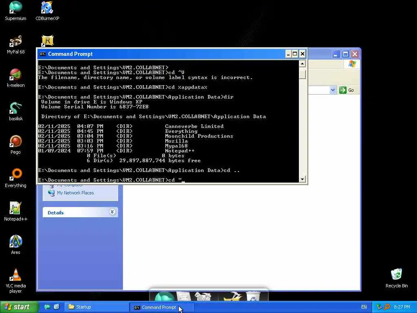Click the Windows flag logo in Explorer window

click(352, 64)
